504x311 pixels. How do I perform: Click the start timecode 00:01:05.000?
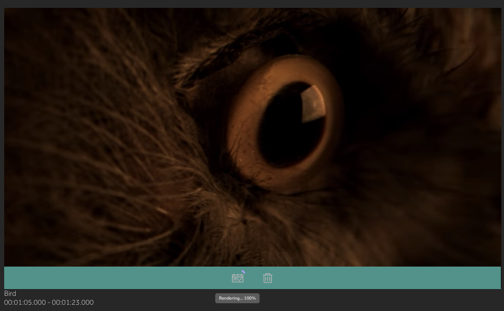(x=25, y=303)
